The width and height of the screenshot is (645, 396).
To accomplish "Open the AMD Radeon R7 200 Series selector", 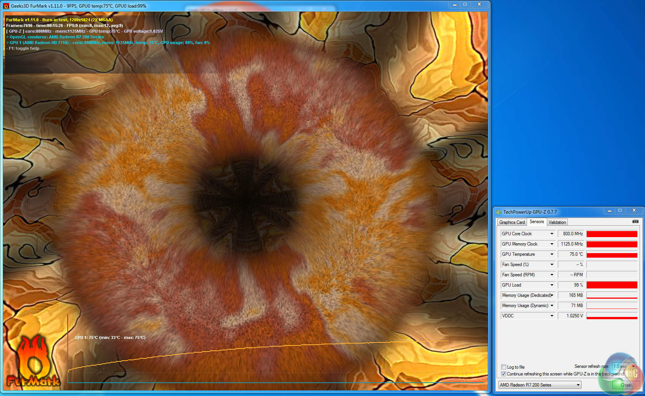I will 540,385.
